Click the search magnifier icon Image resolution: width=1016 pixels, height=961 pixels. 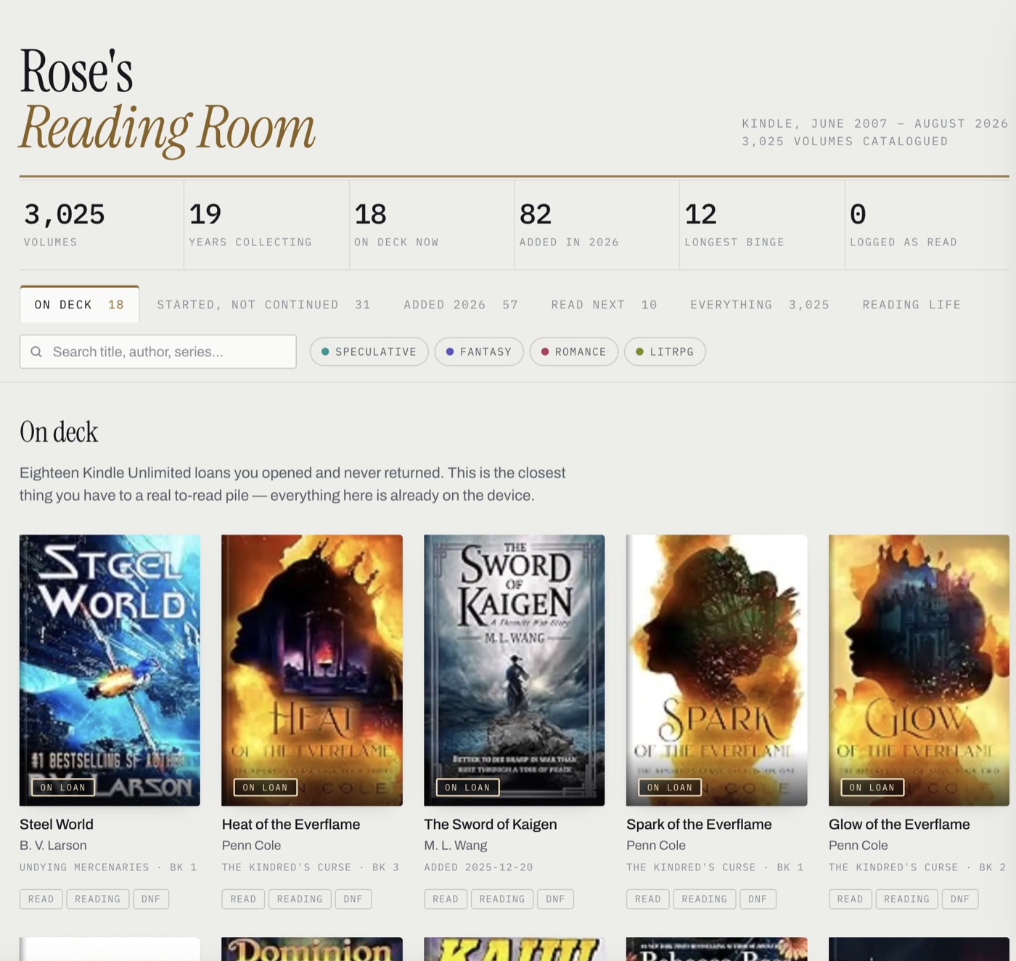36,352
